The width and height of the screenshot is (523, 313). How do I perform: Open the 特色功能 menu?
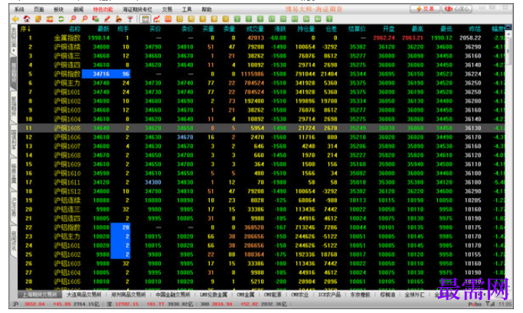coord(103,9)
